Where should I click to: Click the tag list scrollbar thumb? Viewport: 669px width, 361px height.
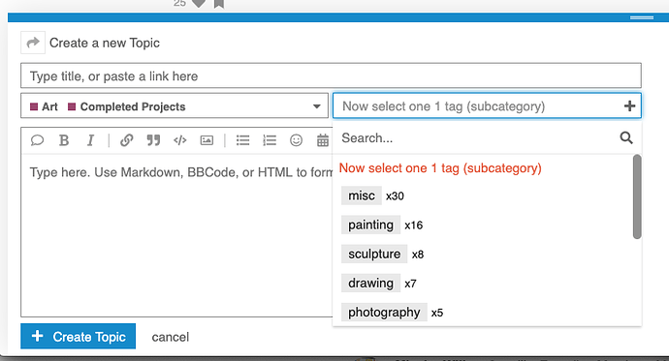click(x=637, y=196)
